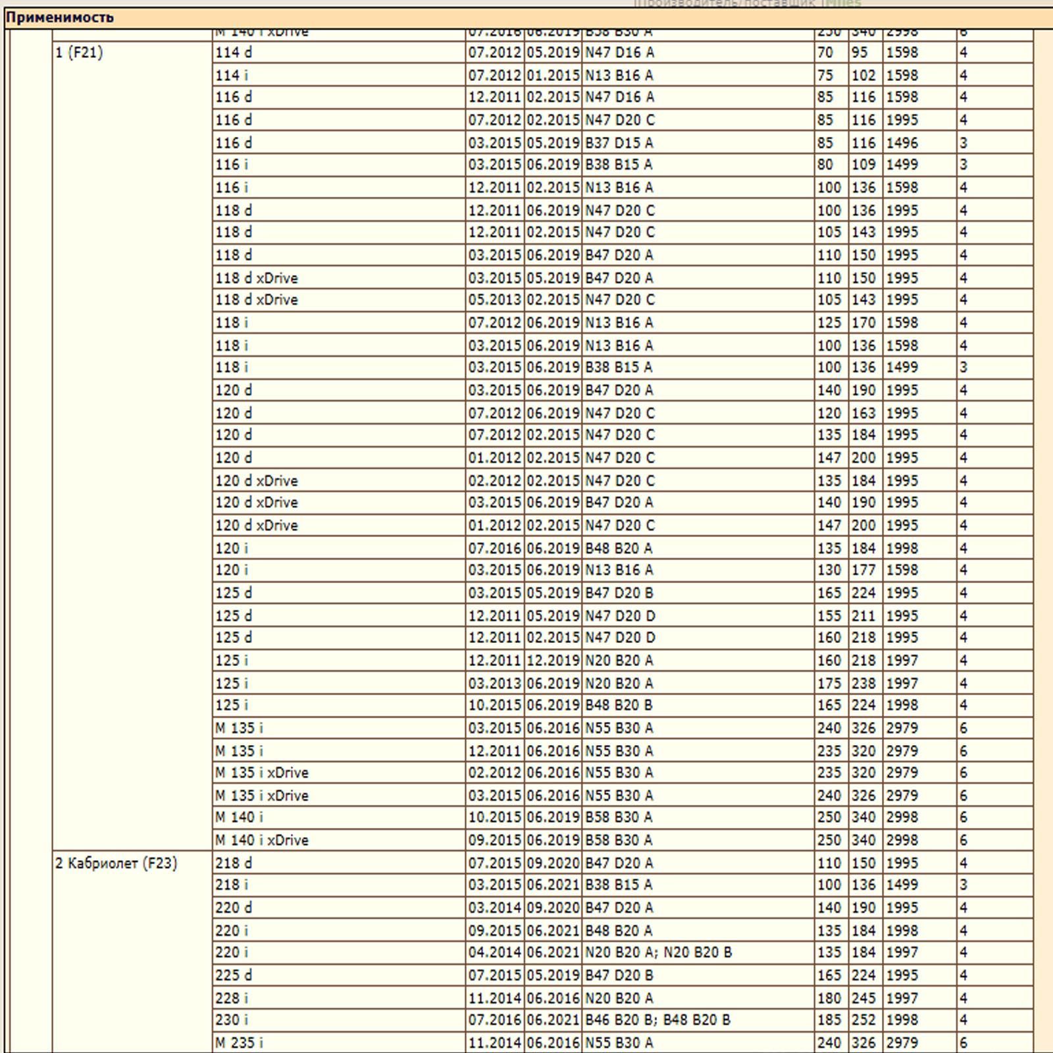Select the start date 05.2013 cell
Screen dimensions: 1053x1053
pyautogui.click(x=495, y=300)
